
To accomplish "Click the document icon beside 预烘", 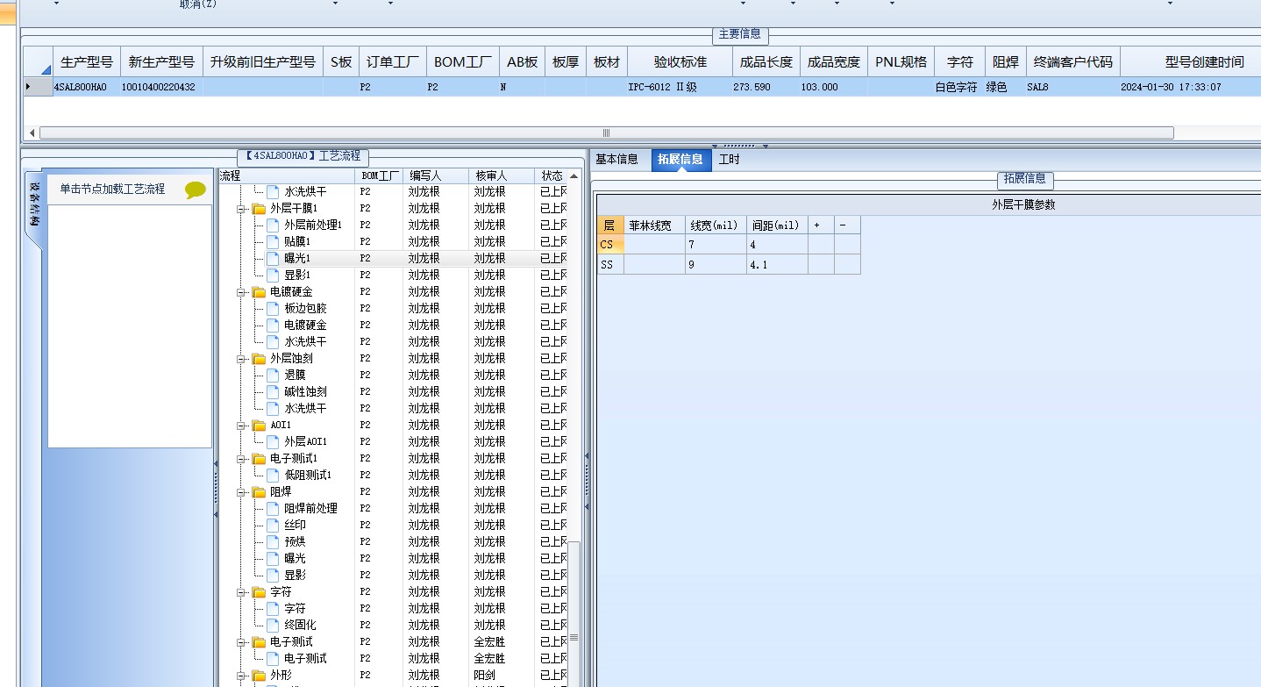I will coord(273,542).
